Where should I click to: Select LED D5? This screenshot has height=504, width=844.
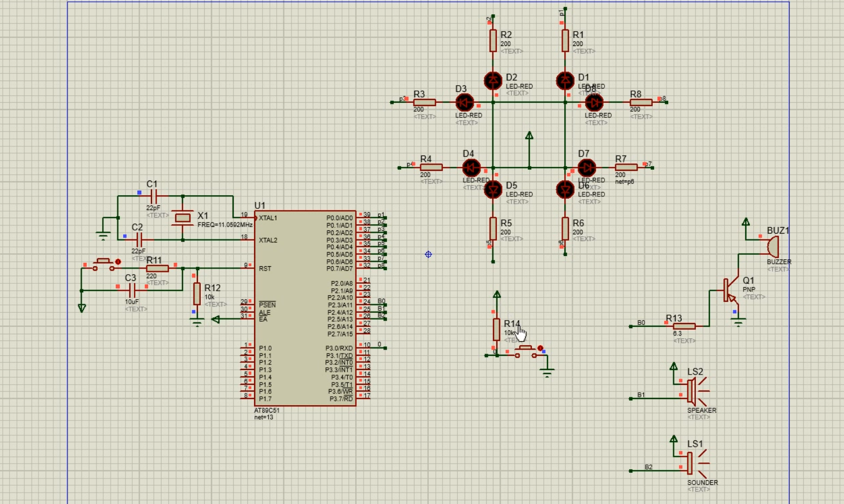(x=493, y=189)
